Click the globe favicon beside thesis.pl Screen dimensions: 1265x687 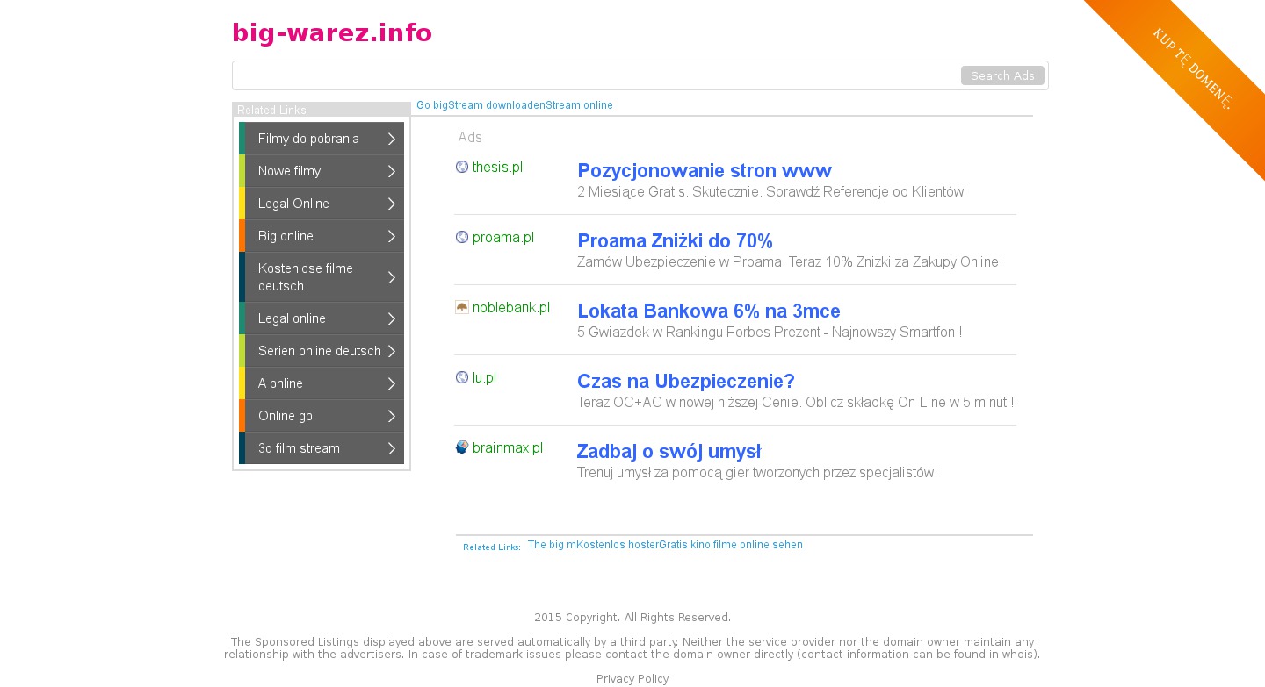(x=462, y=167)
